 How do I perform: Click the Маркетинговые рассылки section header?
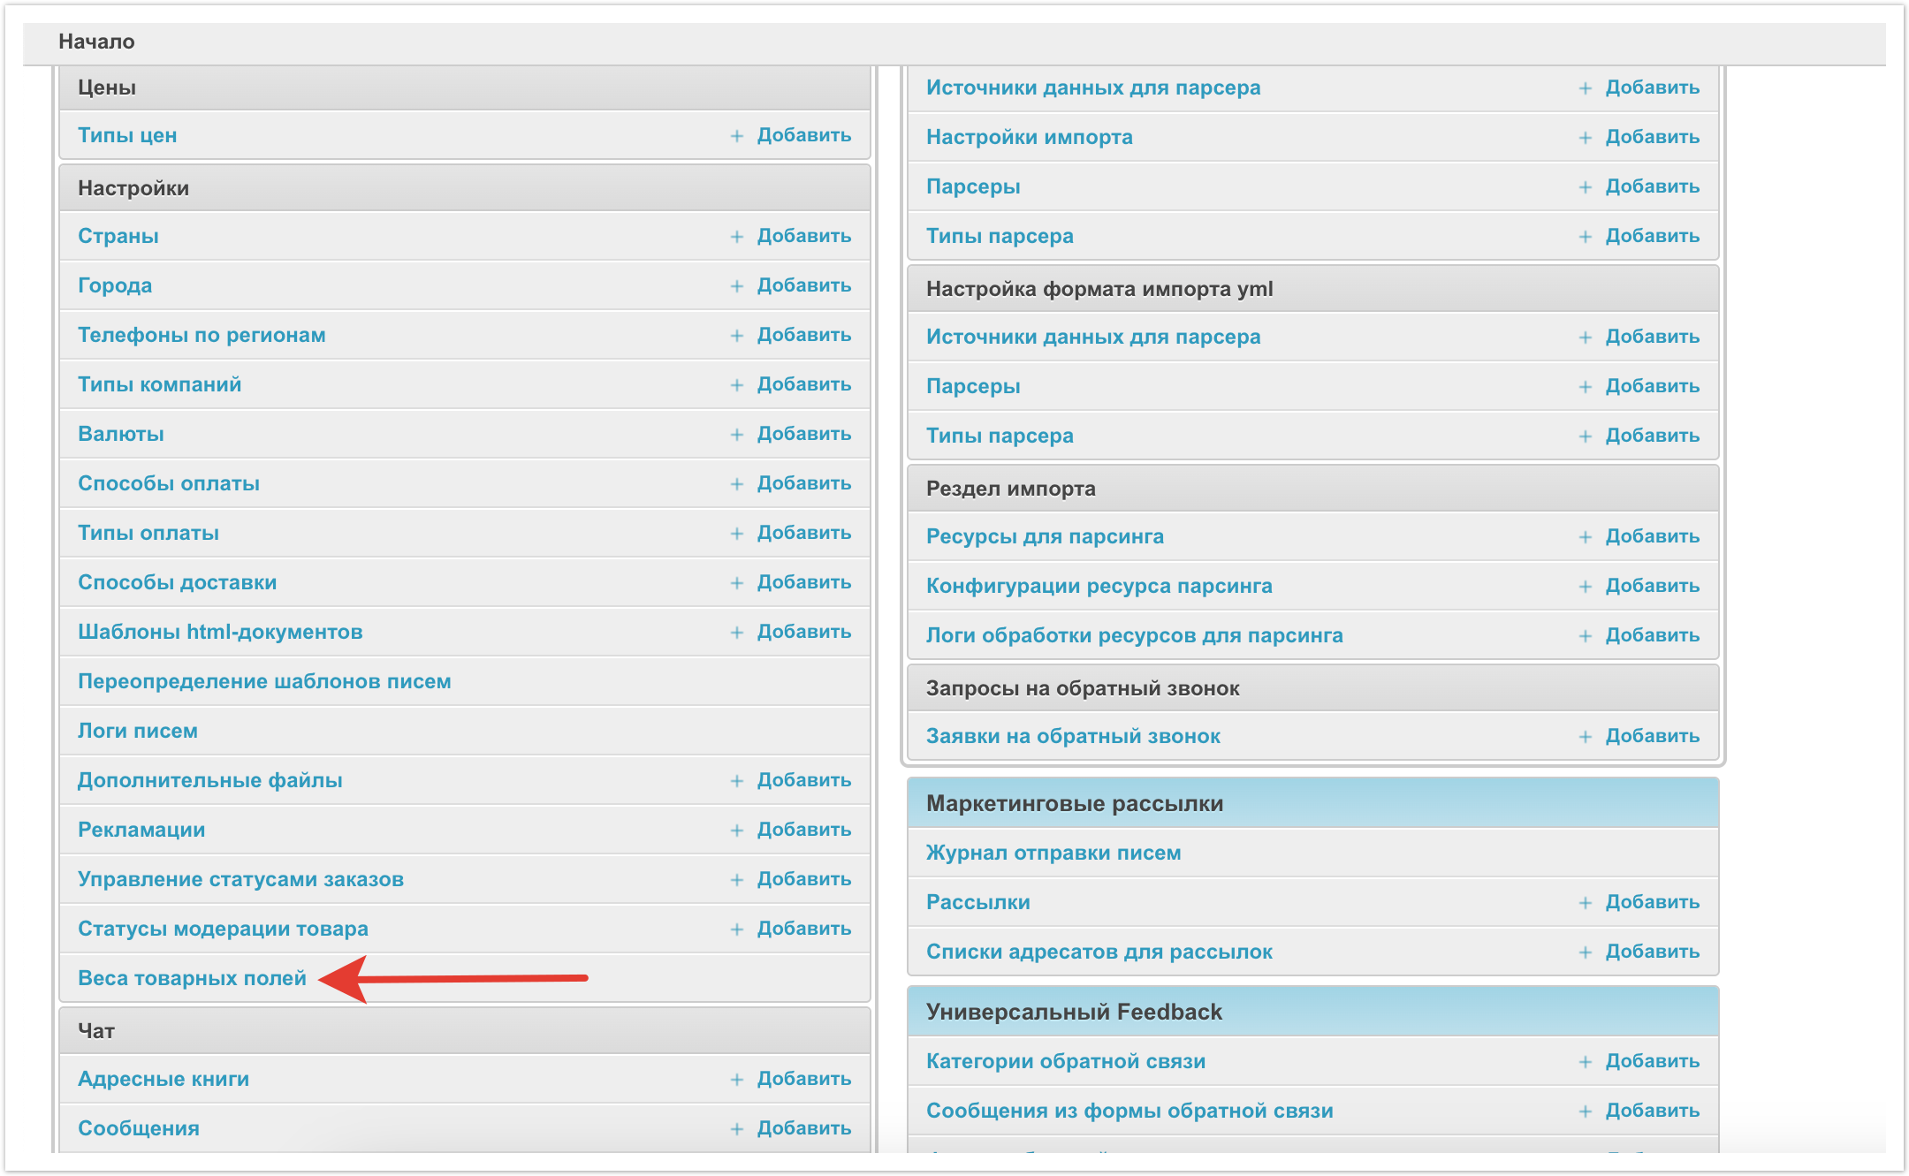(1075, 803)
